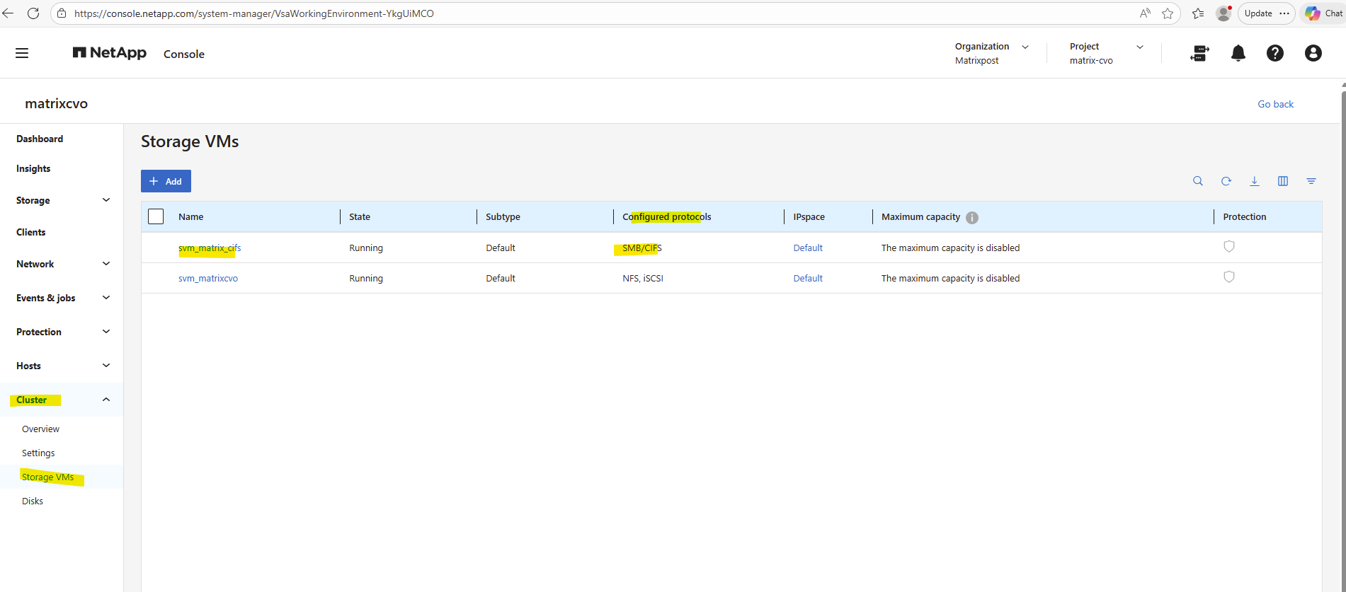Click protection shield for svm_matrix_cifs

pos(1228,246)
